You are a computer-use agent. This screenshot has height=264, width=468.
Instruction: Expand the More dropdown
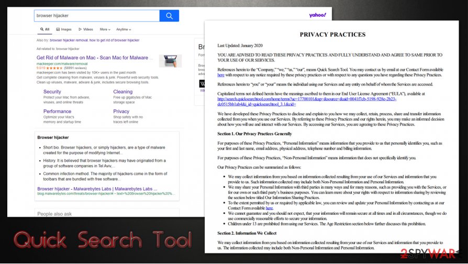tap(105, 29)
